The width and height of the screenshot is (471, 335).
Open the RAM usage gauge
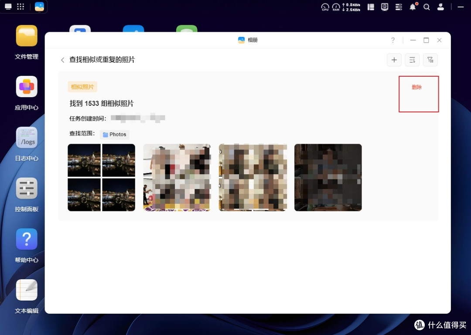click(336, 7)
